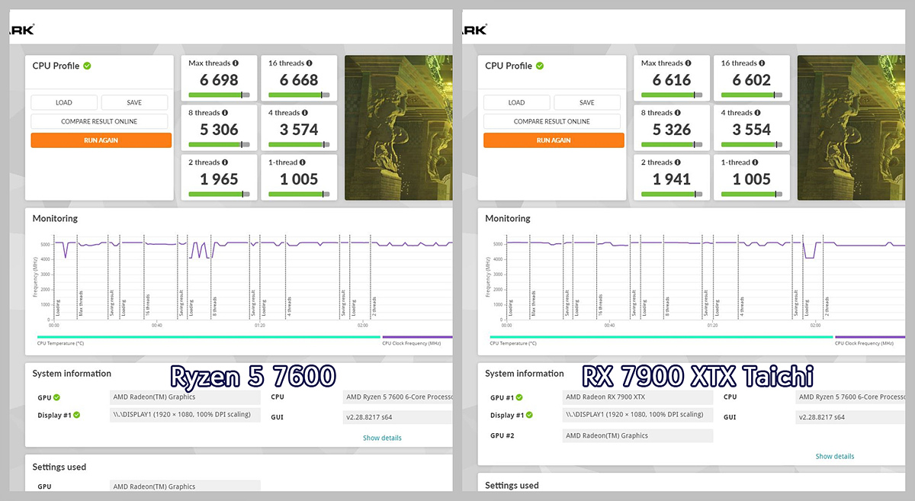The image size is (915, 501).
Task: Click info icon beside 1-thread in right panel
Action: tap(756, 162)
